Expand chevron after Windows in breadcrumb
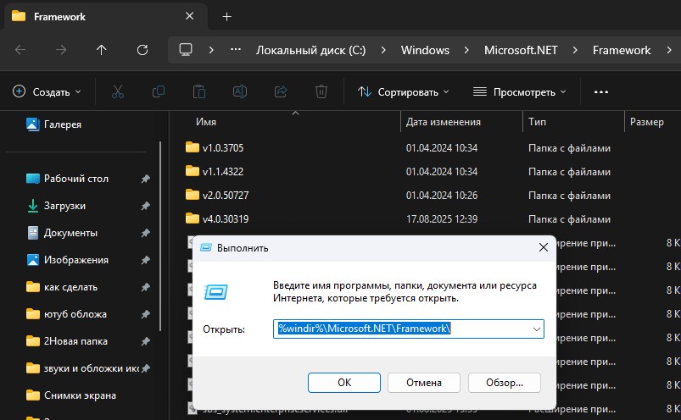Image resolution: width=681 pixels, height=420 pixels. tap(466, 50)
